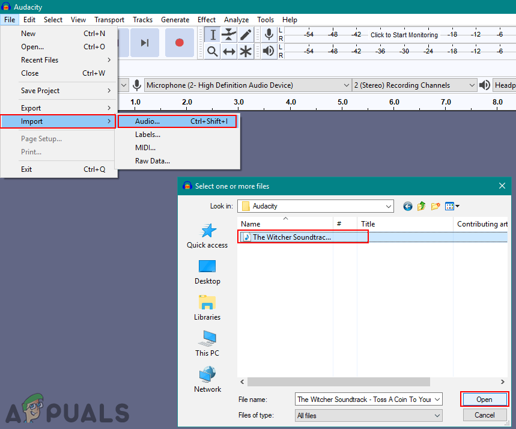
Task: Open the audio host dropdown arrow
Action: point(123,85)
